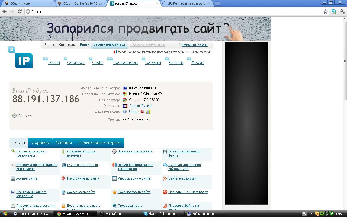Open 'Наличие IP в СПАМ базах' link
The image size is (347, 217).
[188, 192]
